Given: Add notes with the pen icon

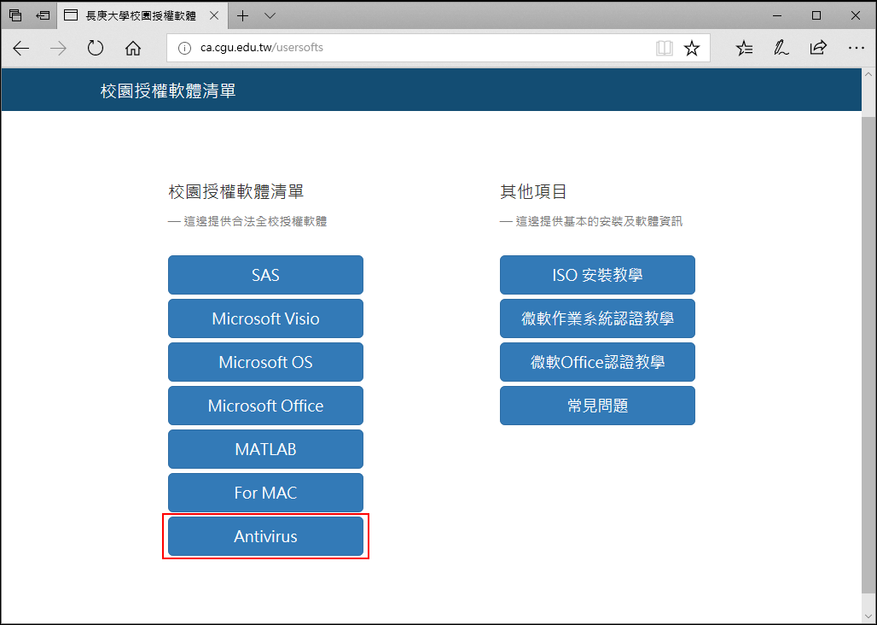Looking at the screenshot, I should [x=781, y=48].
